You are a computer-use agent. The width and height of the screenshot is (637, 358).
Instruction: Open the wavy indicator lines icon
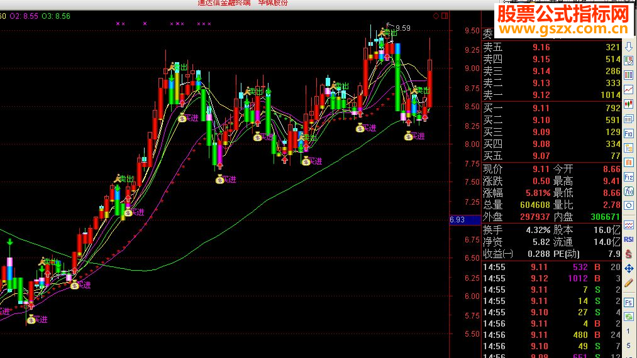coord(628,225)
